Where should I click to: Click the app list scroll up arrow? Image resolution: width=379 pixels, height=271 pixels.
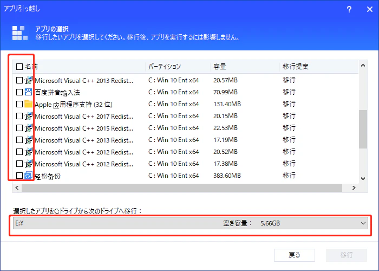tap(363, 66)
